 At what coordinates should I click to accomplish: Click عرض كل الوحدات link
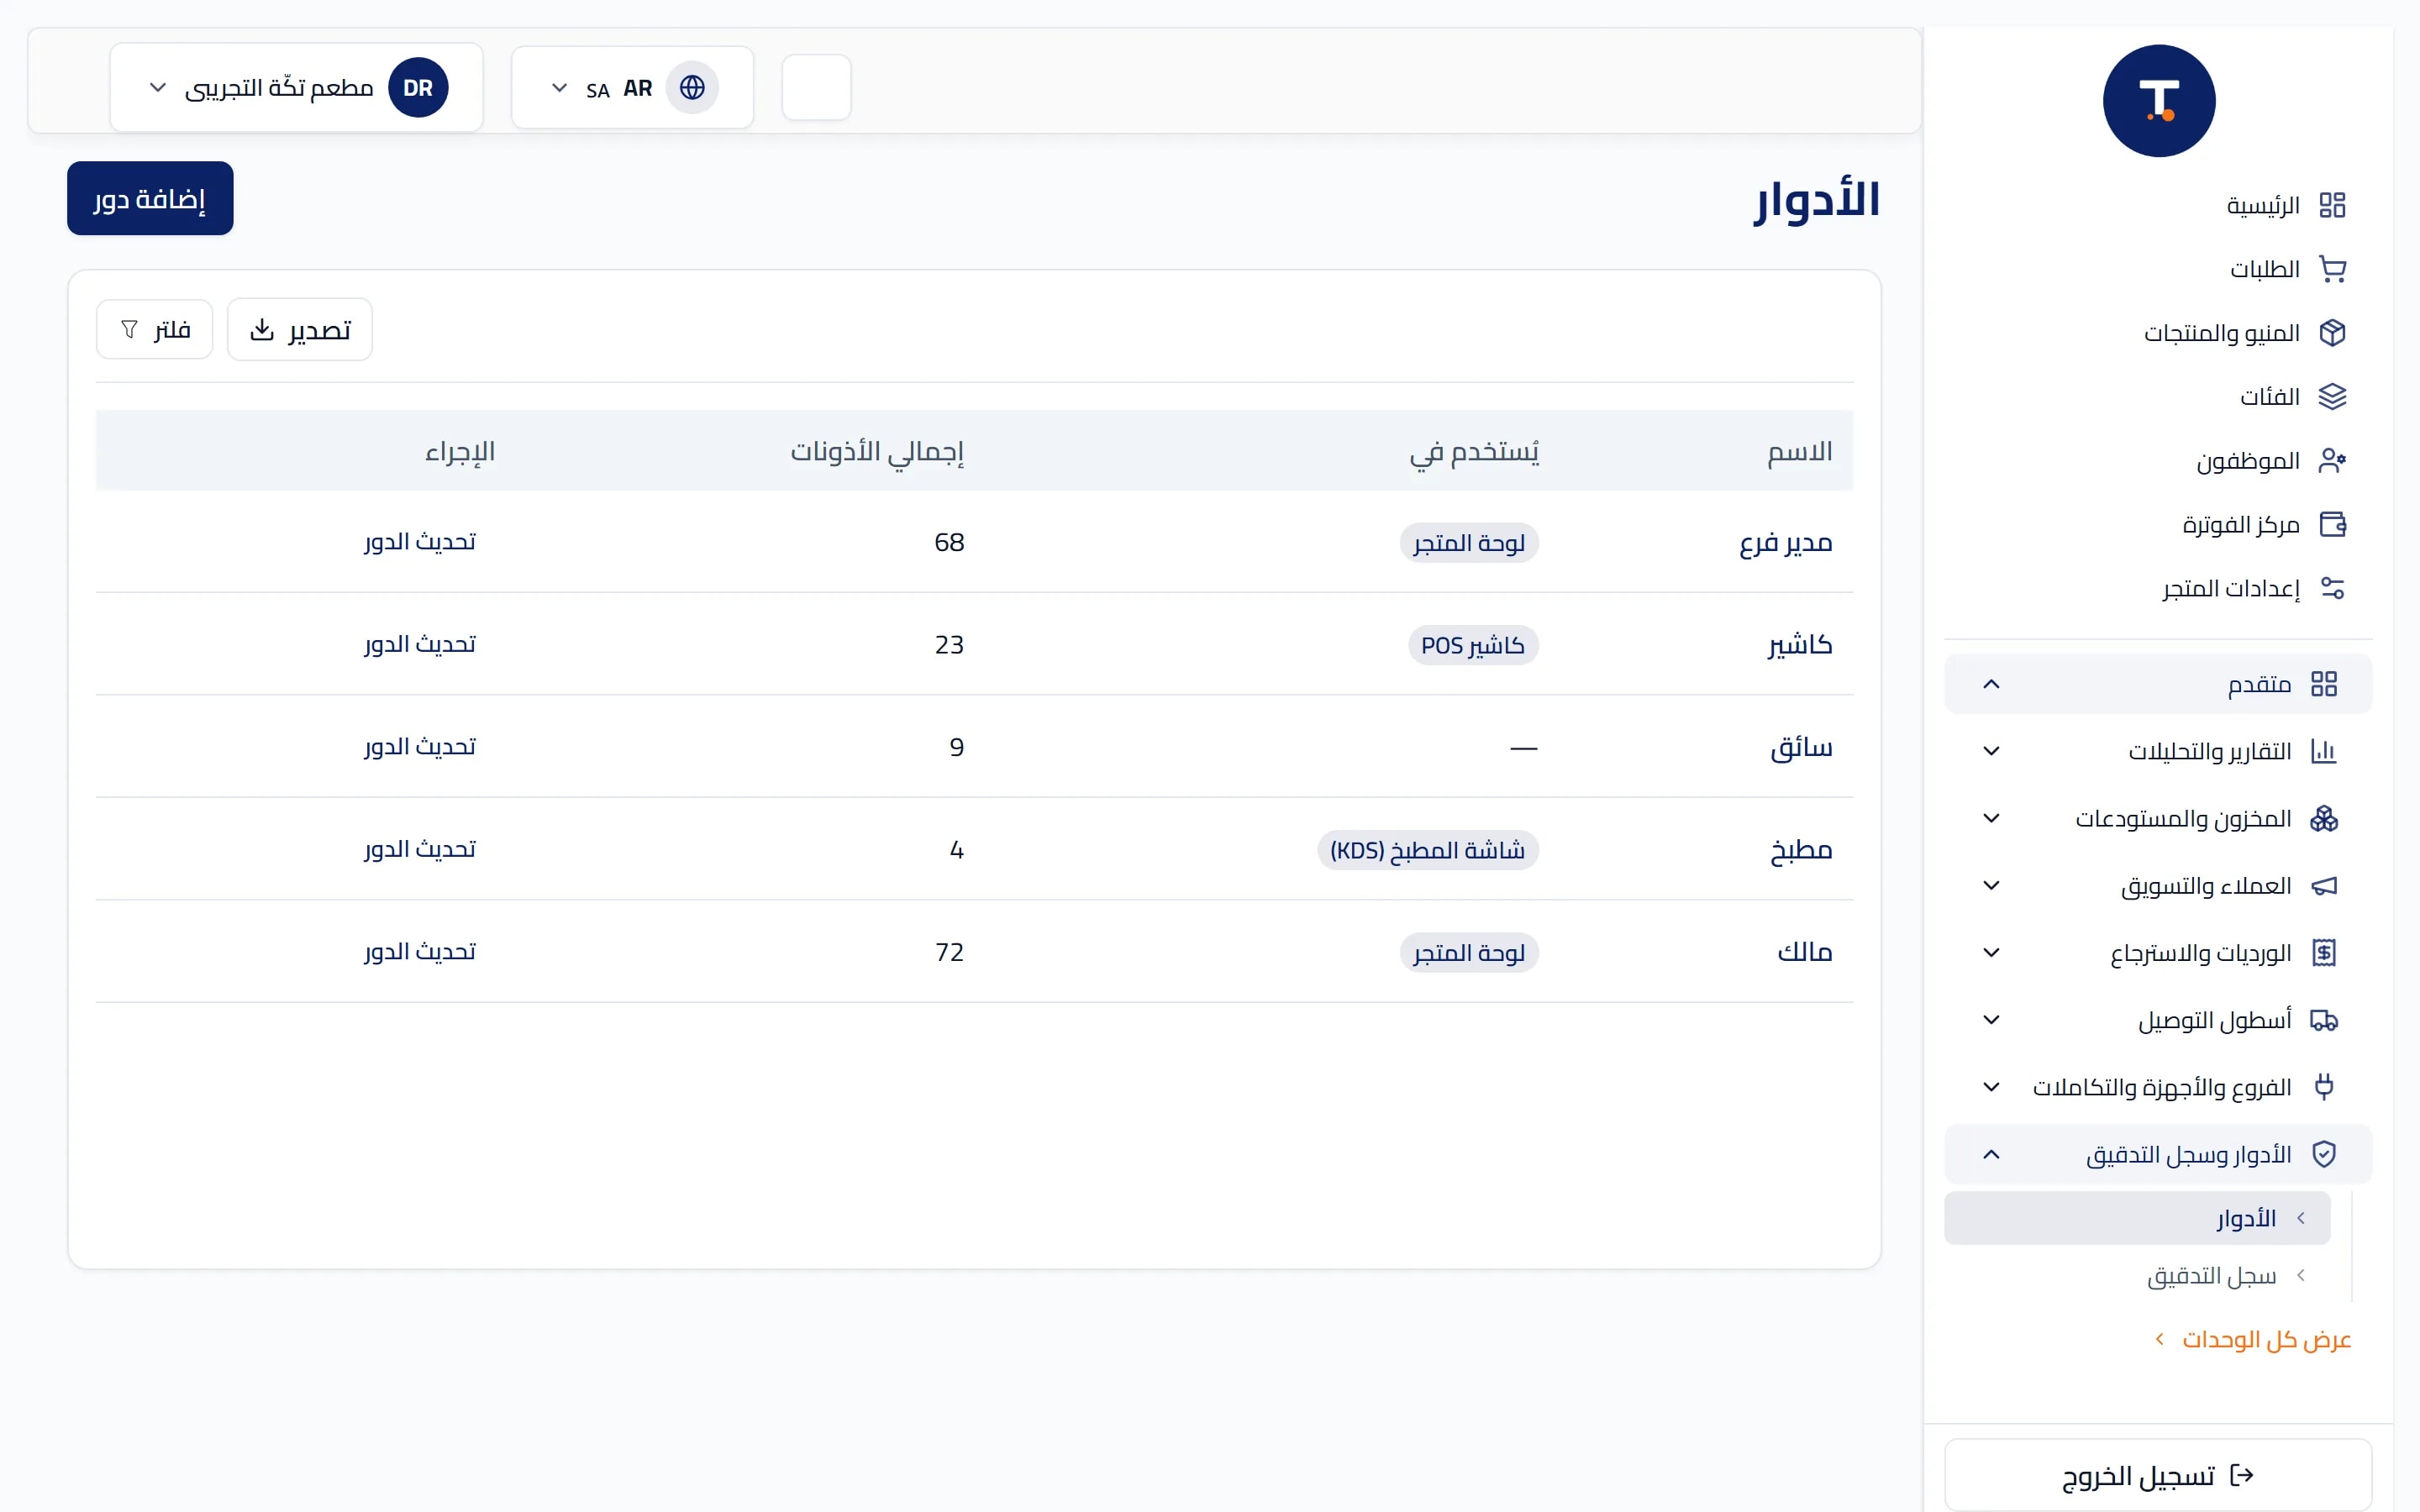[x=2252, y=1340]
